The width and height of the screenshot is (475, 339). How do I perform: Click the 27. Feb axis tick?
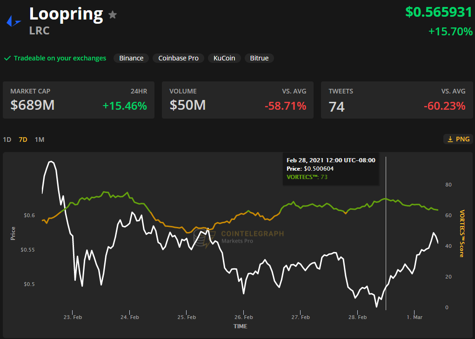(x=301, y=317)
